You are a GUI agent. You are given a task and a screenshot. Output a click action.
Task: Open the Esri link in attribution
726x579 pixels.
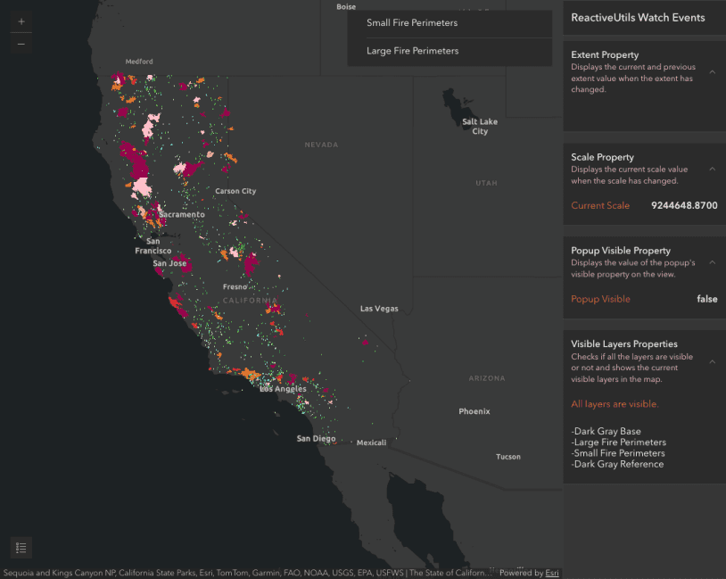(552, 573)
